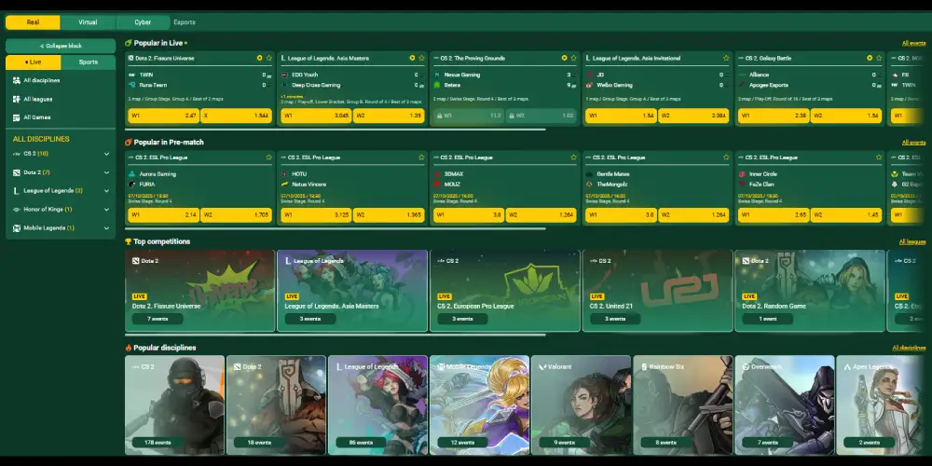Switch to the Cyber tab
932x466 pixels.
pos(143,22)
